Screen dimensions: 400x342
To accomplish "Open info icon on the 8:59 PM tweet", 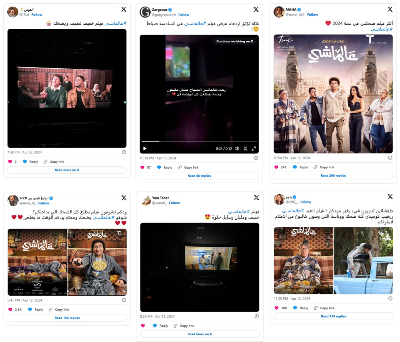I will point(257,316).
